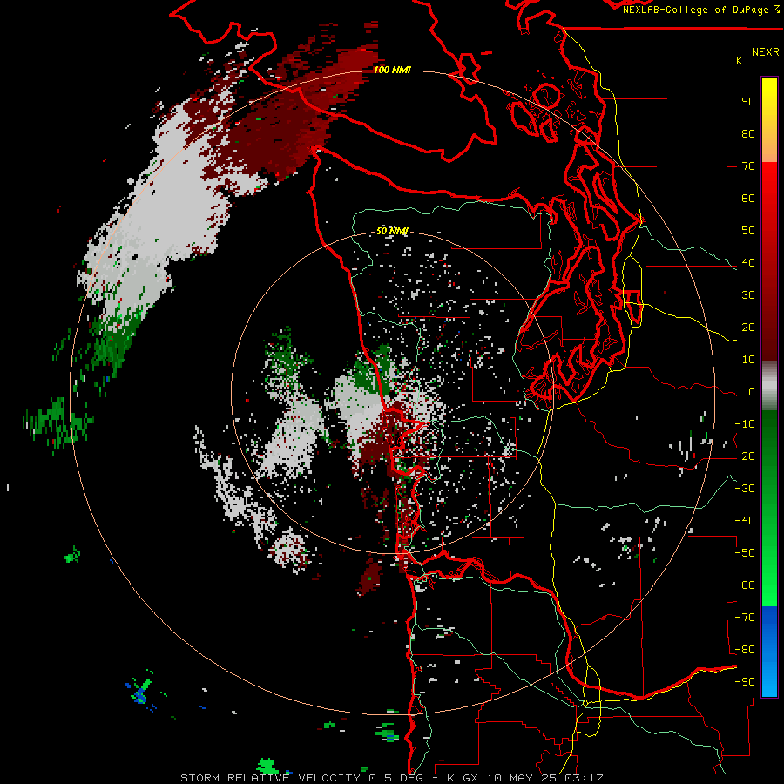Click the 20 value on the velocity scale
Image resolution: width=784 pixels, height=784 pixels.
(748, 327)
